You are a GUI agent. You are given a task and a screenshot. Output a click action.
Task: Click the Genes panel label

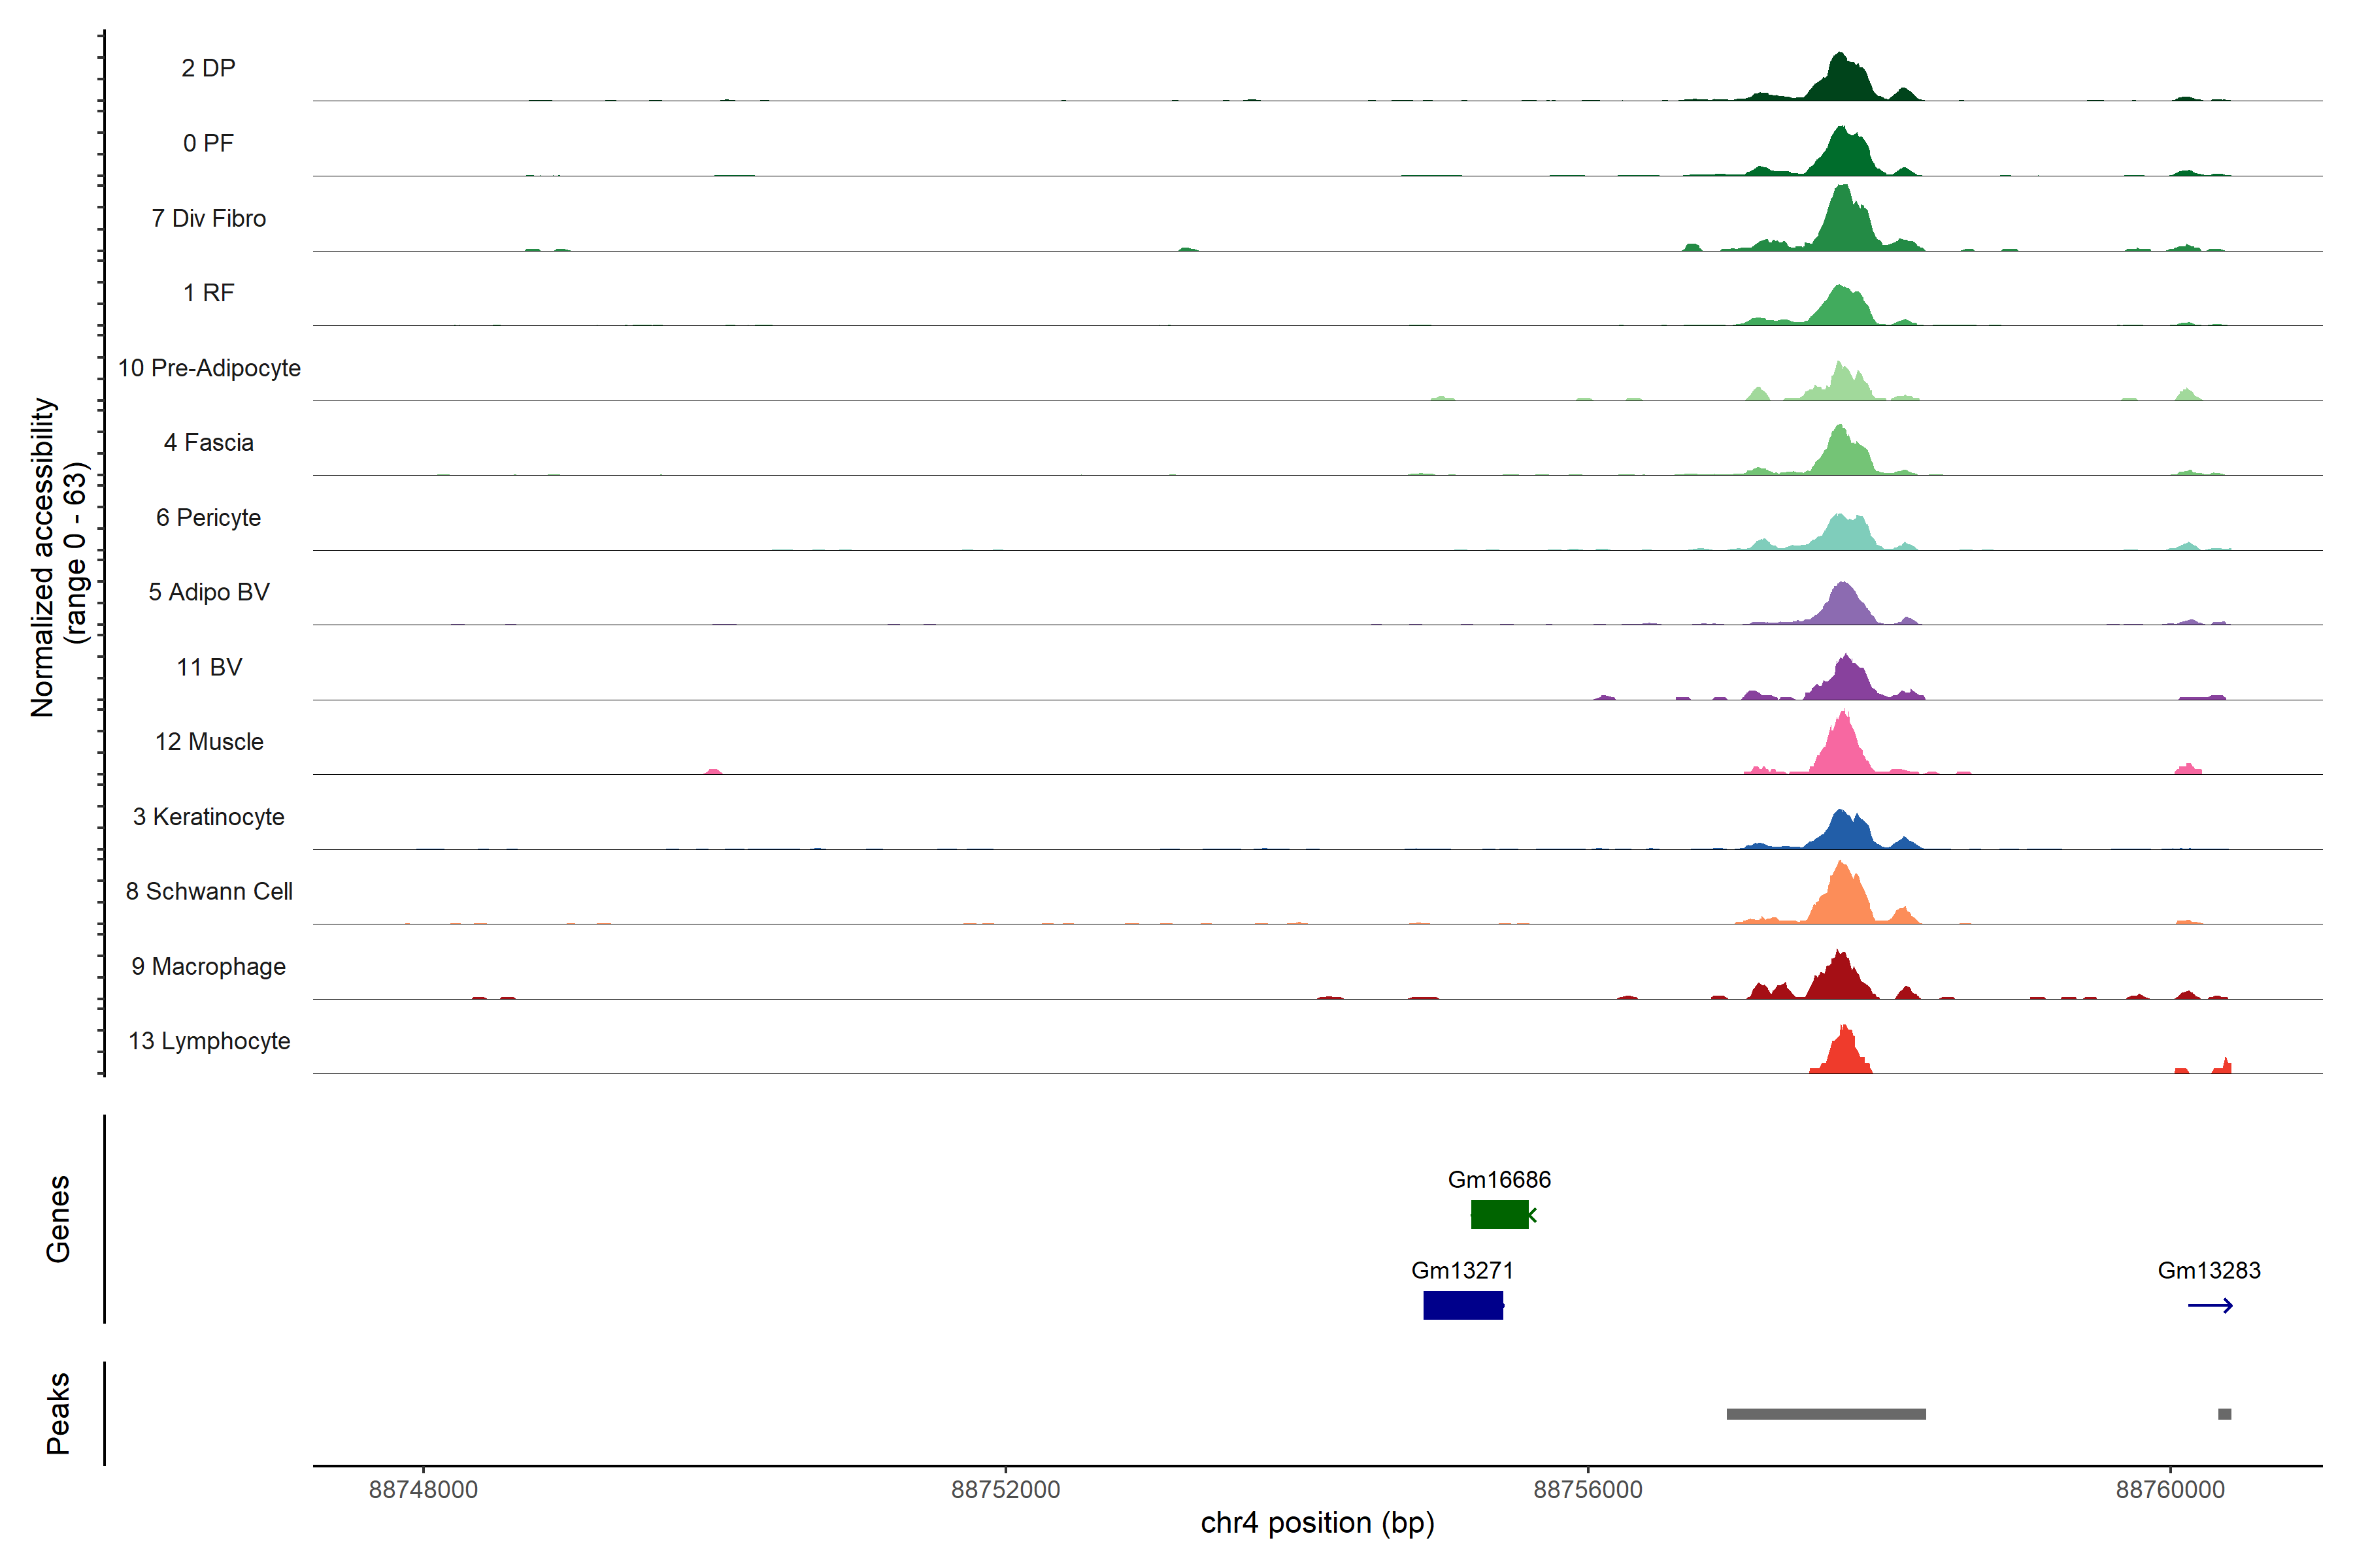(x=58, y=1218)
